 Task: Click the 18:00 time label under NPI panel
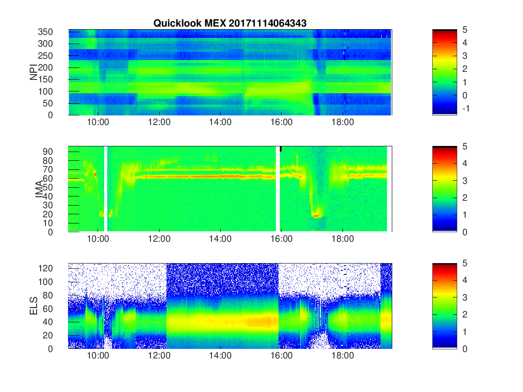click(x=343, y=123)
